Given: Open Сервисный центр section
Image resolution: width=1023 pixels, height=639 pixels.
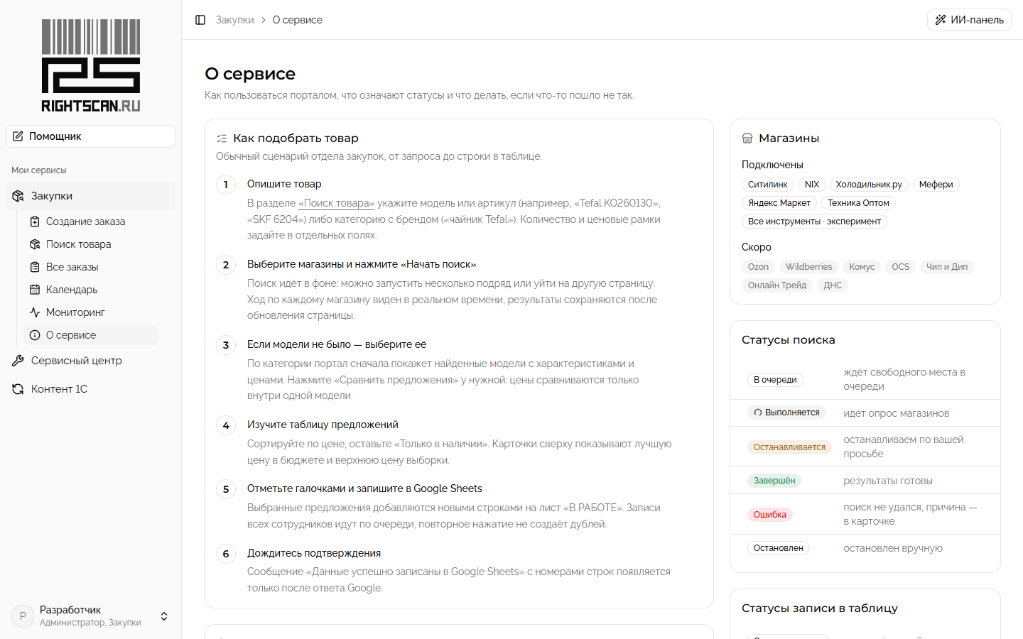Looking at the screenshot, I should click(x=90, y=361).
